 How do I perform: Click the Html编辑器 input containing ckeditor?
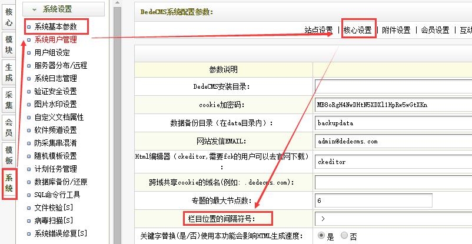point(394,162)
